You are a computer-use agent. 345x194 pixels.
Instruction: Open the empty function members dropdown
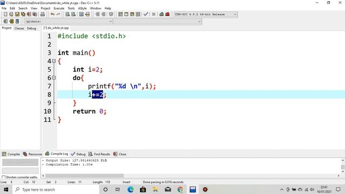157,22
